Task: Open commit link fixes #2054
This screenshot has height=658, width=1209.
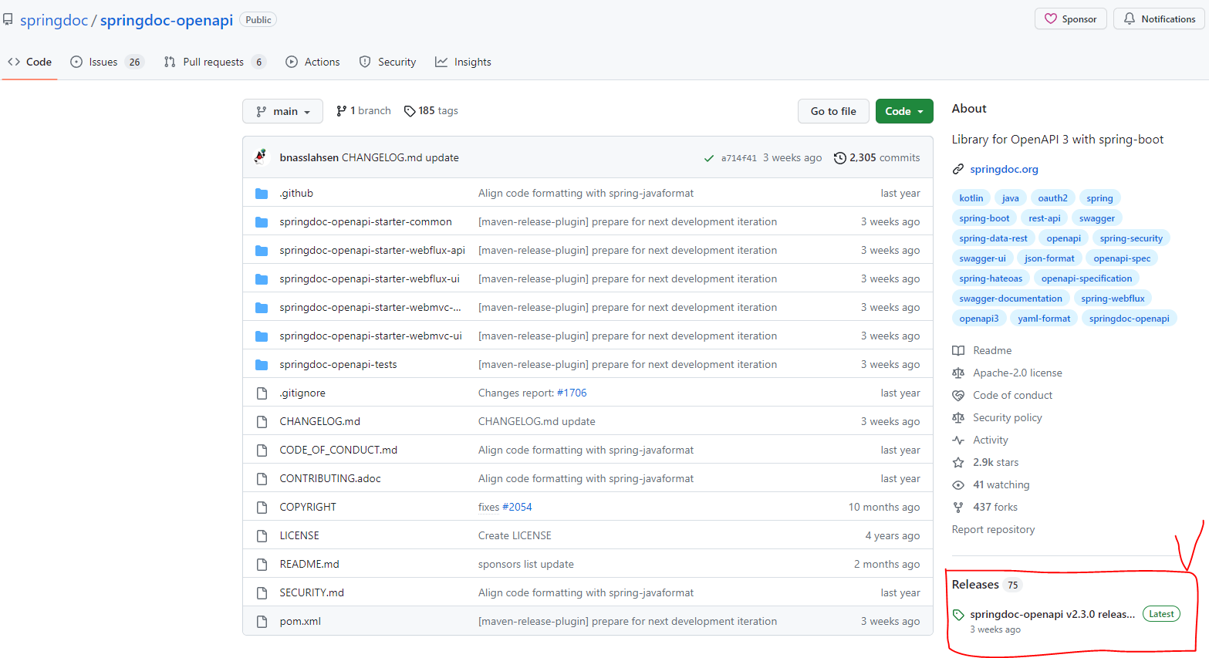Action: tap(505, 508)
